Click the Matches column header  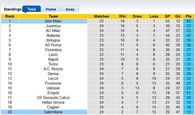coord(102,16)
